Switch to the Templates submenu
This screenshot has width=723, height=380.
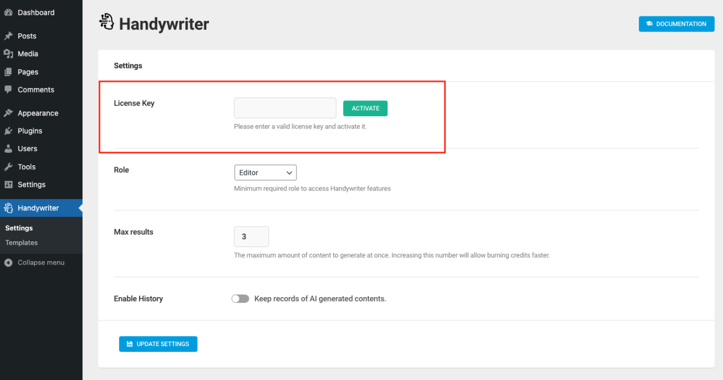21,243
